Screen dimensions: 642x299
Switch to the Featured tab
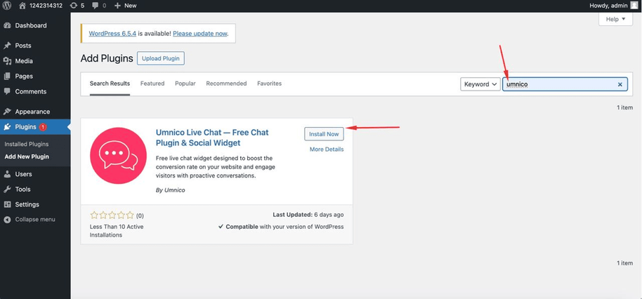[152, 84]
